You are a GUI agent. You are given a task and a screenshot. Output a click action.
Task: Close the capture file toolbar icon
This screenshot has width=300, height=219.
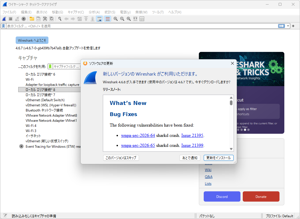(x=45, y=19)
